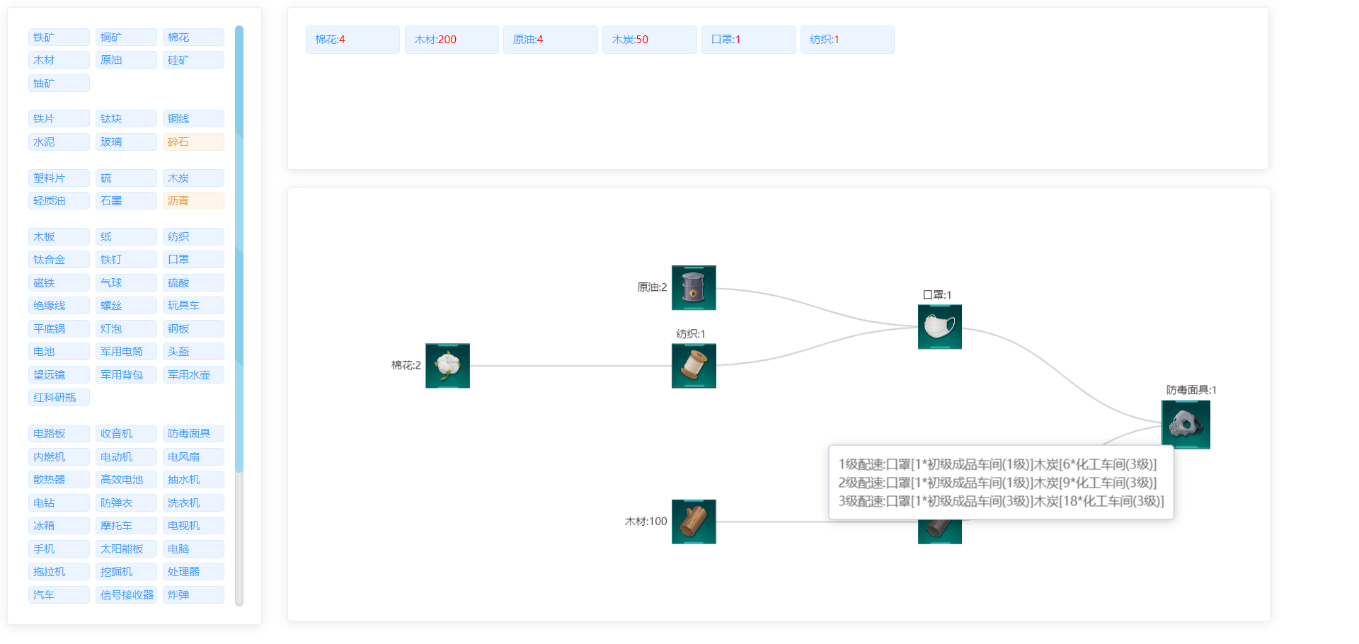Image resolution: width=1359 pixels, height=644 pixels.
Task: Pick the 钛块 item tag
Action: (126, 119)
